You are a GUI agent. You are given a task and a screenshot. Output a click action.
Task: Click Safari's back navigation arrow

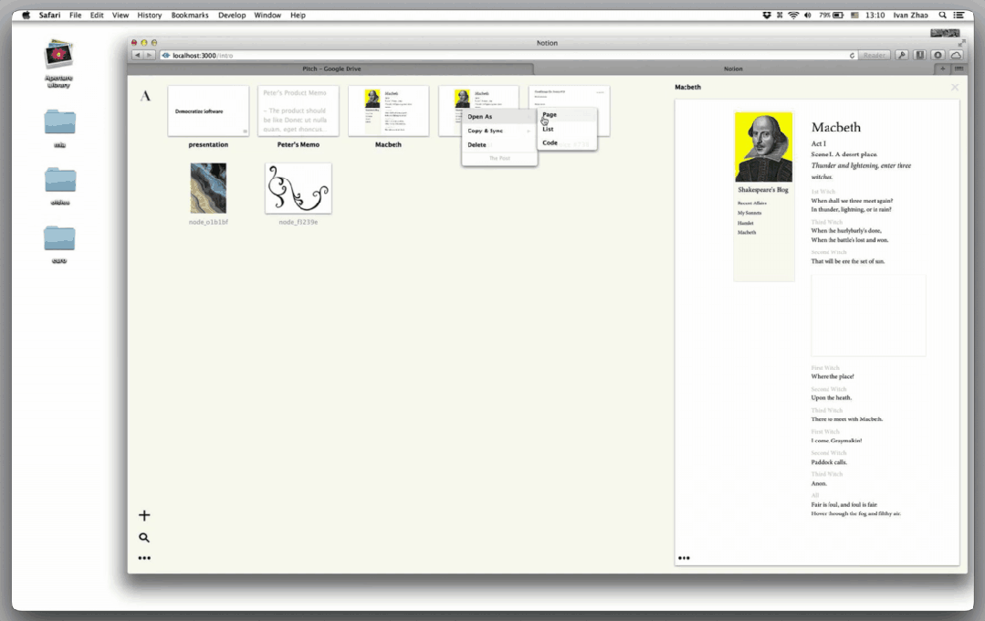coord(137,54)
